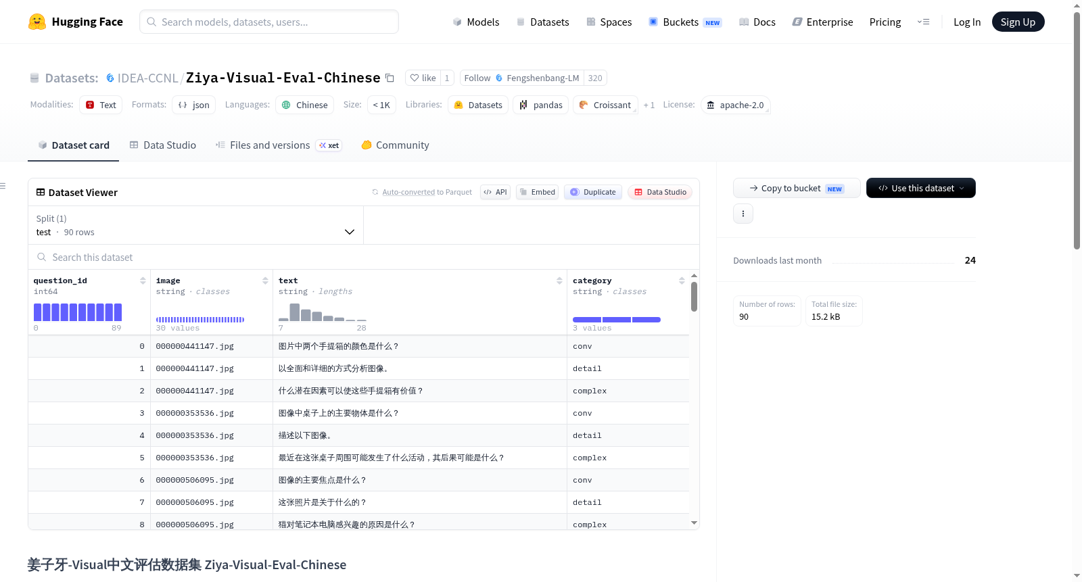The height and width of the screenshot is (582, 1082).
Task: Toggle the left sidebar hamburger handle
Action: (3, 186)
